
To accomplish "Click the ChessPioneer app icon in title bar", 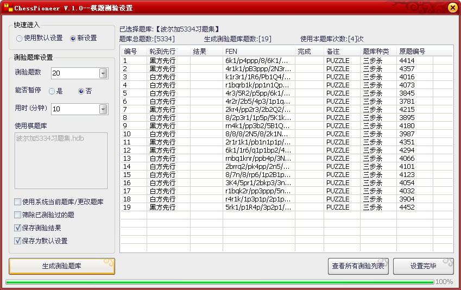I will (x=8, y=8).
